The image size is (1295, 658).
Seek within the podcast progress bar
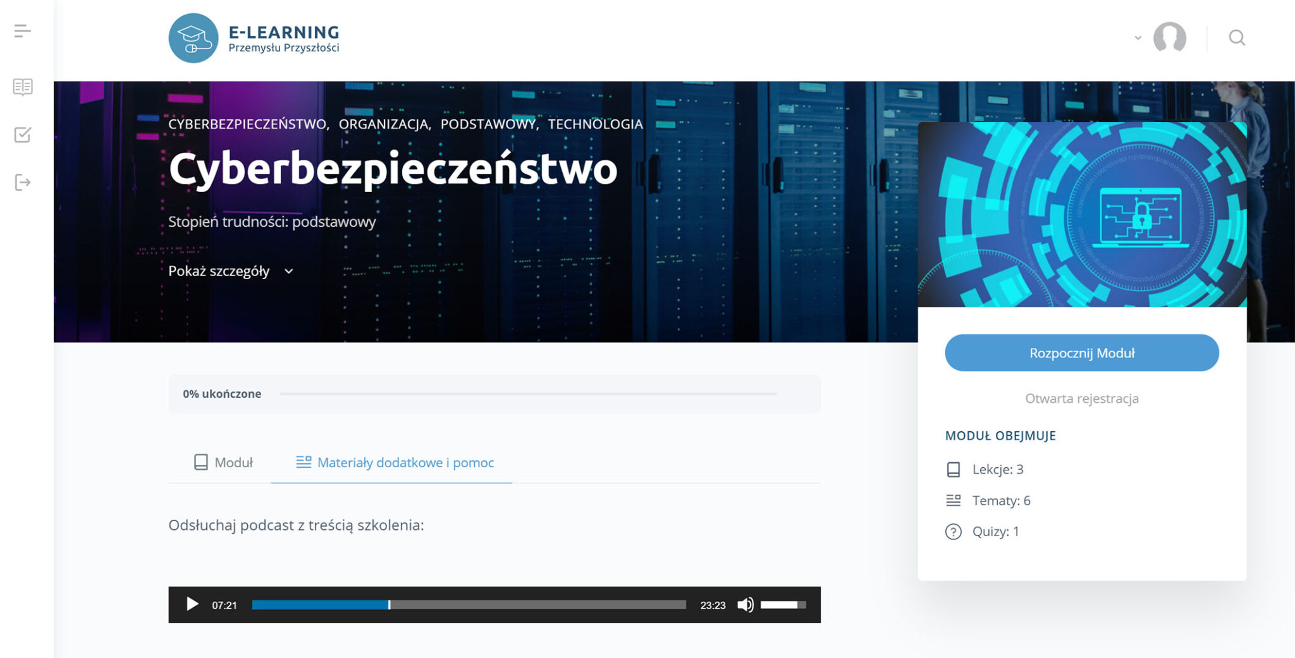[x=469, y=605]
